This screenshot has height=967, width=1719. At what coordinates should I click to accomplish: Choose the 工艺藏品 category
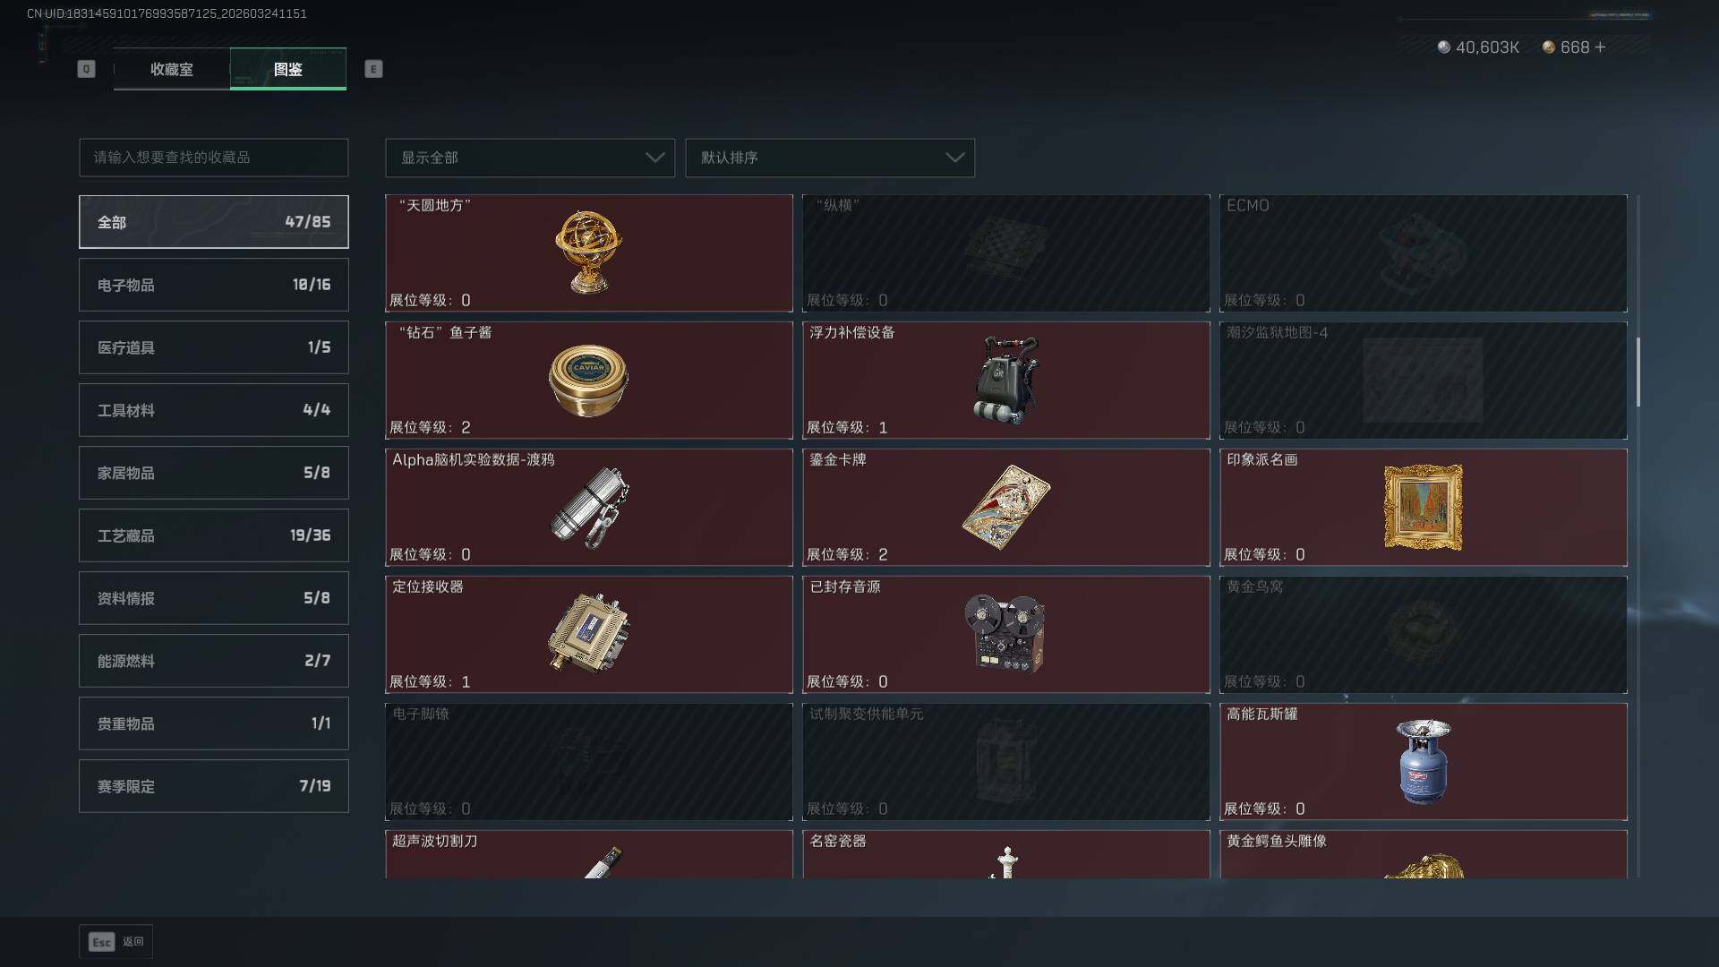point(214,535)
